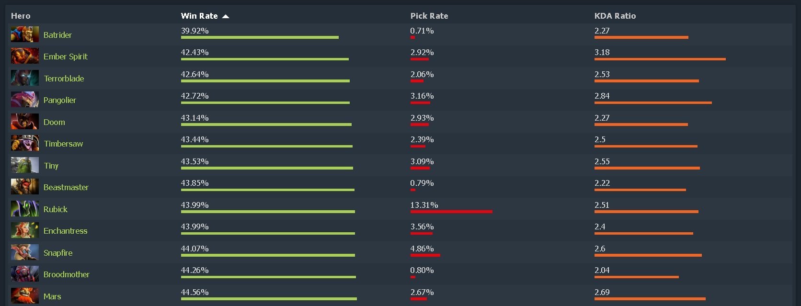Toggle the Win Rate sort arrow

pyautogui.click(x=226, y=16)
